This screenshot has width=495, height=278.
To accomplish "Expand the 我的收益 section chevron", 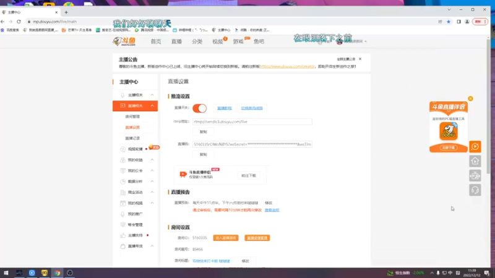I will [152, 160].
